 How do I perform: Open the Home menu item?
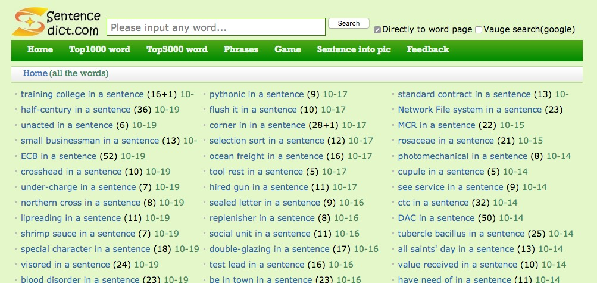click(40, 49)
